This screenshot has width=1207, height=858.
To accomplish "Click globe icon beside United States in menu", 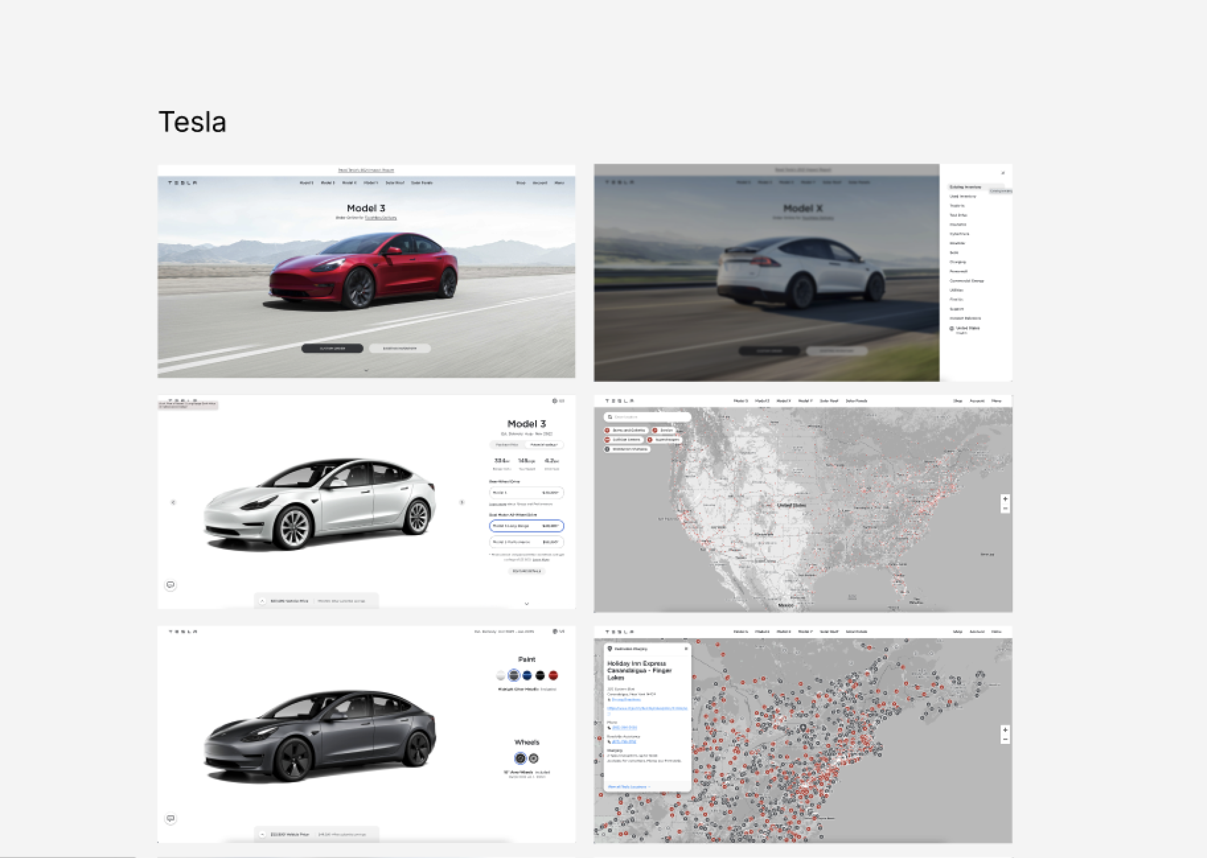I will [951, 329].
